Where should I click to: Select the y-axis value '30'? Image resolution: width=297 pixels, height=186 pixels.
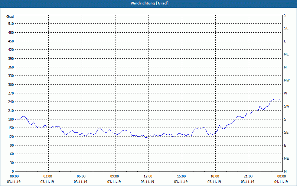click(x=12, y=163)
